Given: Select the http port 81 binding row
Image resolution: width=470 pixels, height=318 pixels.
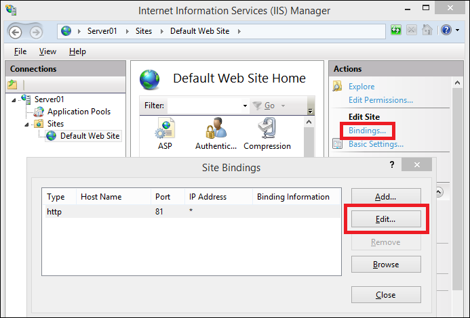Looking at the screenshot, I should (x=190, y=212).
